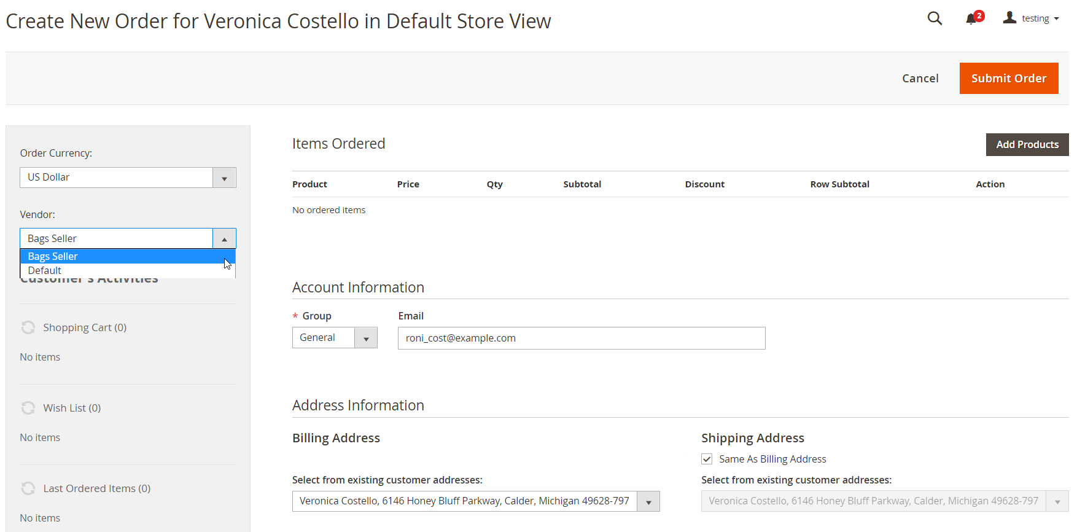Click the Add Products button
The image size is (1077, 532).
tap(1027, 144)
